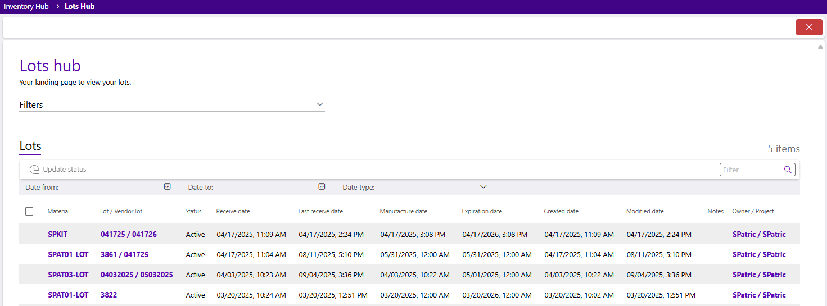This screenshot has width=827, height=306.
Task: Open lot 3822 link
Action: [109, 295]
